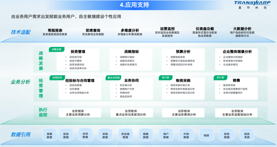This screenshot has width=277, height=147.
Task: Click the 合同数据 database icon
Action: [x=85, y=135]
